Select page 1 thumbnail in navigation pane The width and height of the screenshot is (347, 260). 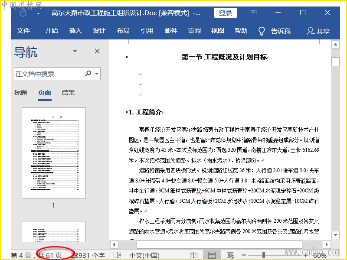(54, 153)
